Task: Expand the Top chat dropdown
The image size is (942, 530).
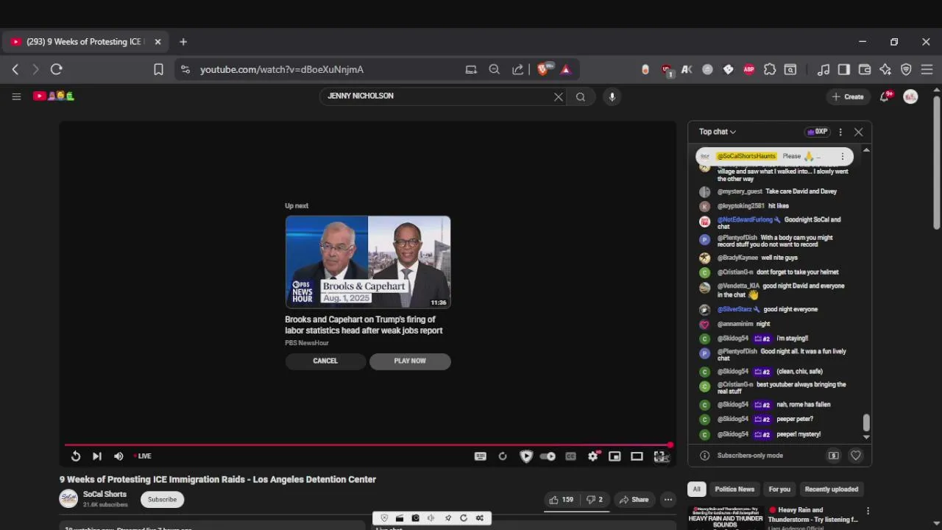Action: (x=718, y=132)
